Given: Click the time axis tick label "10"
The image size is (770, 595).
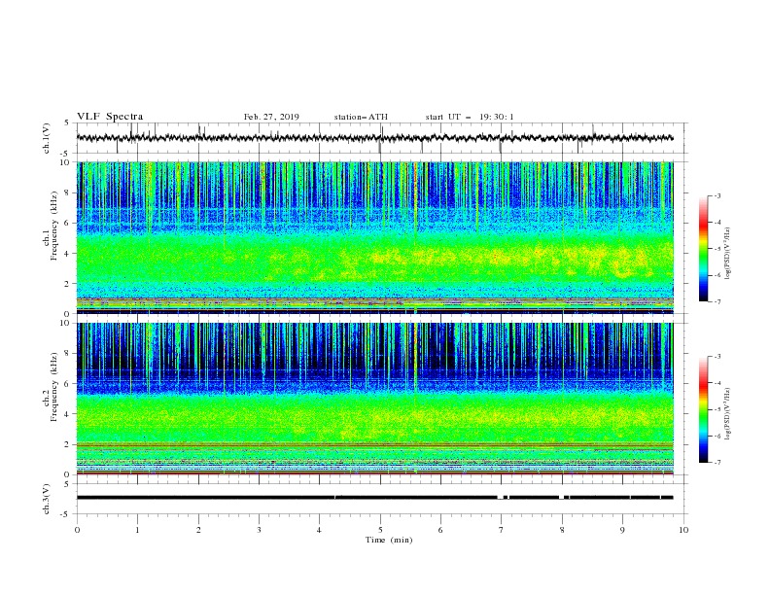Looking at the screenshot, I should click(683, 530).
